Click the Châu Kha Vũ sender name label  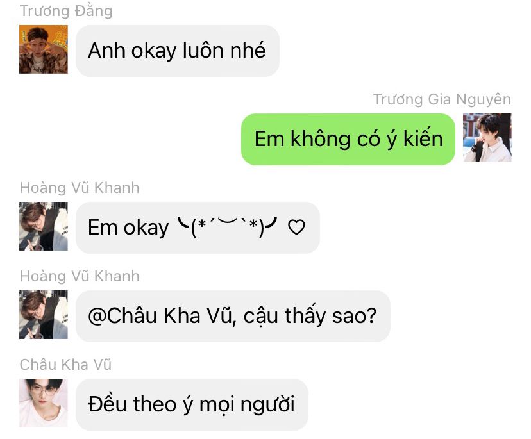[65, 365]
